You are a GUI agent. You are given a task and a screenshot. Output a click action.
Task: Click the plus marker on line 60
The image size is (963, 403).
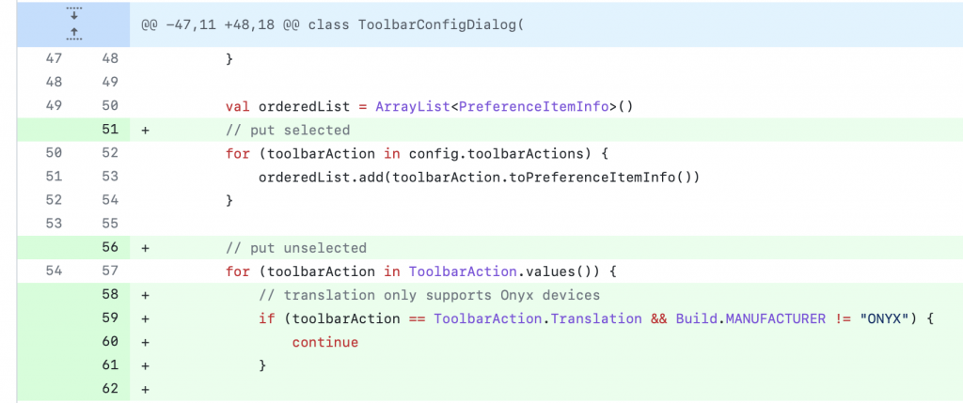click(x=146, y=342)
